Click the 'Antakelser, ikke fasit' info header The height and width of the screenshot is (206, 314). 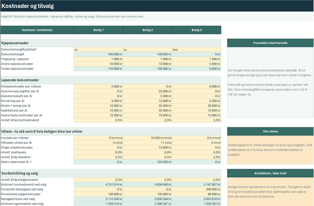[270, 173]
